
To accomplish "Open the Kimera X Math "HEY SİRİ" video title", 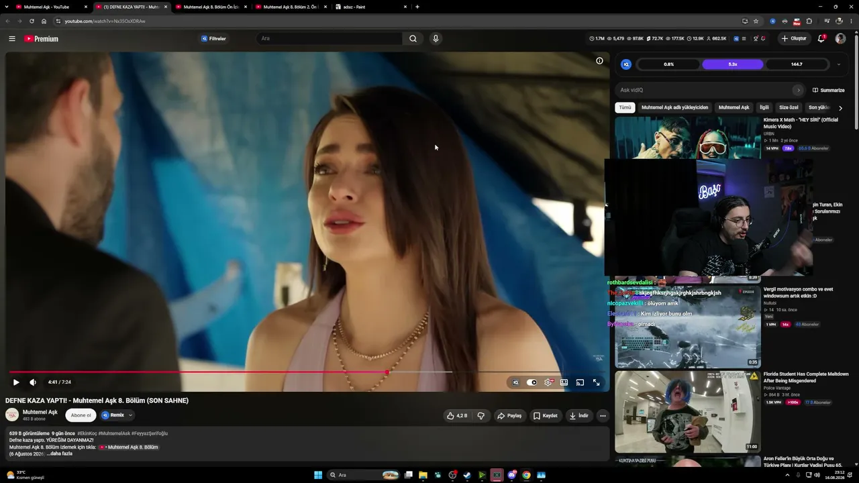I will [x=801, y=123].
